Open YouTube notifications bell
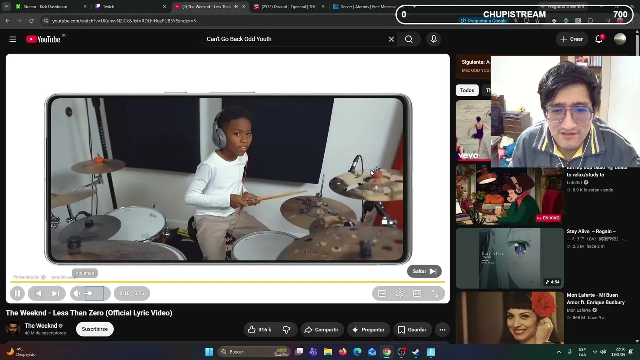The width and height of the screenshot is (640, 360). coord(599,39)
